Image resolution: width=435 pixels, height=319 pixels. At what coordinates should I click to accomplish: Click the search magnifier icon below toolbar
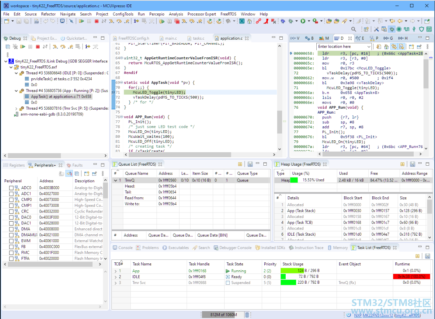tap(353, 29)
